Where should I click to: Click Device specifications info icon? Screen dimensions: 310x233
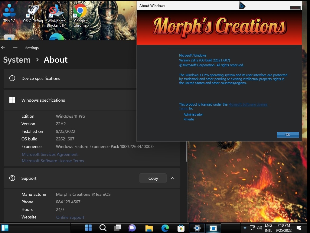tap(12, 78)
